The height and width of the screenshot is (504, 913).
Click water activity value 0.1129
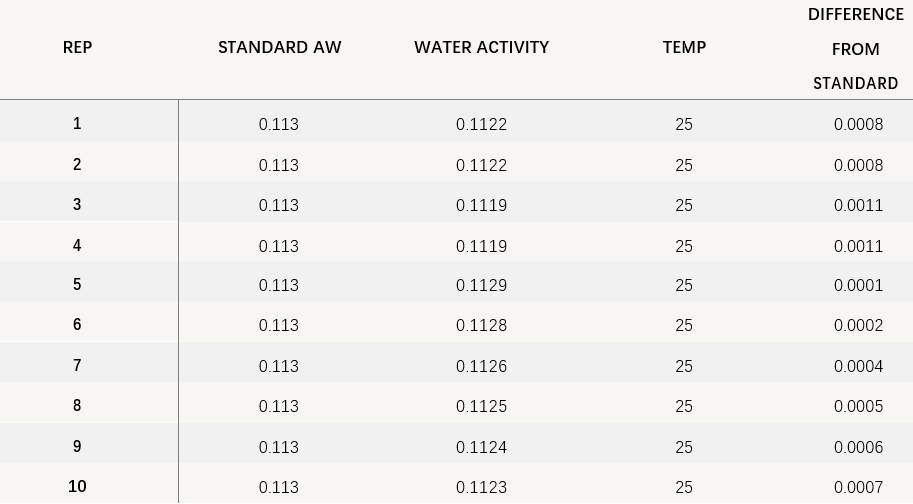[x=481, y=285]
